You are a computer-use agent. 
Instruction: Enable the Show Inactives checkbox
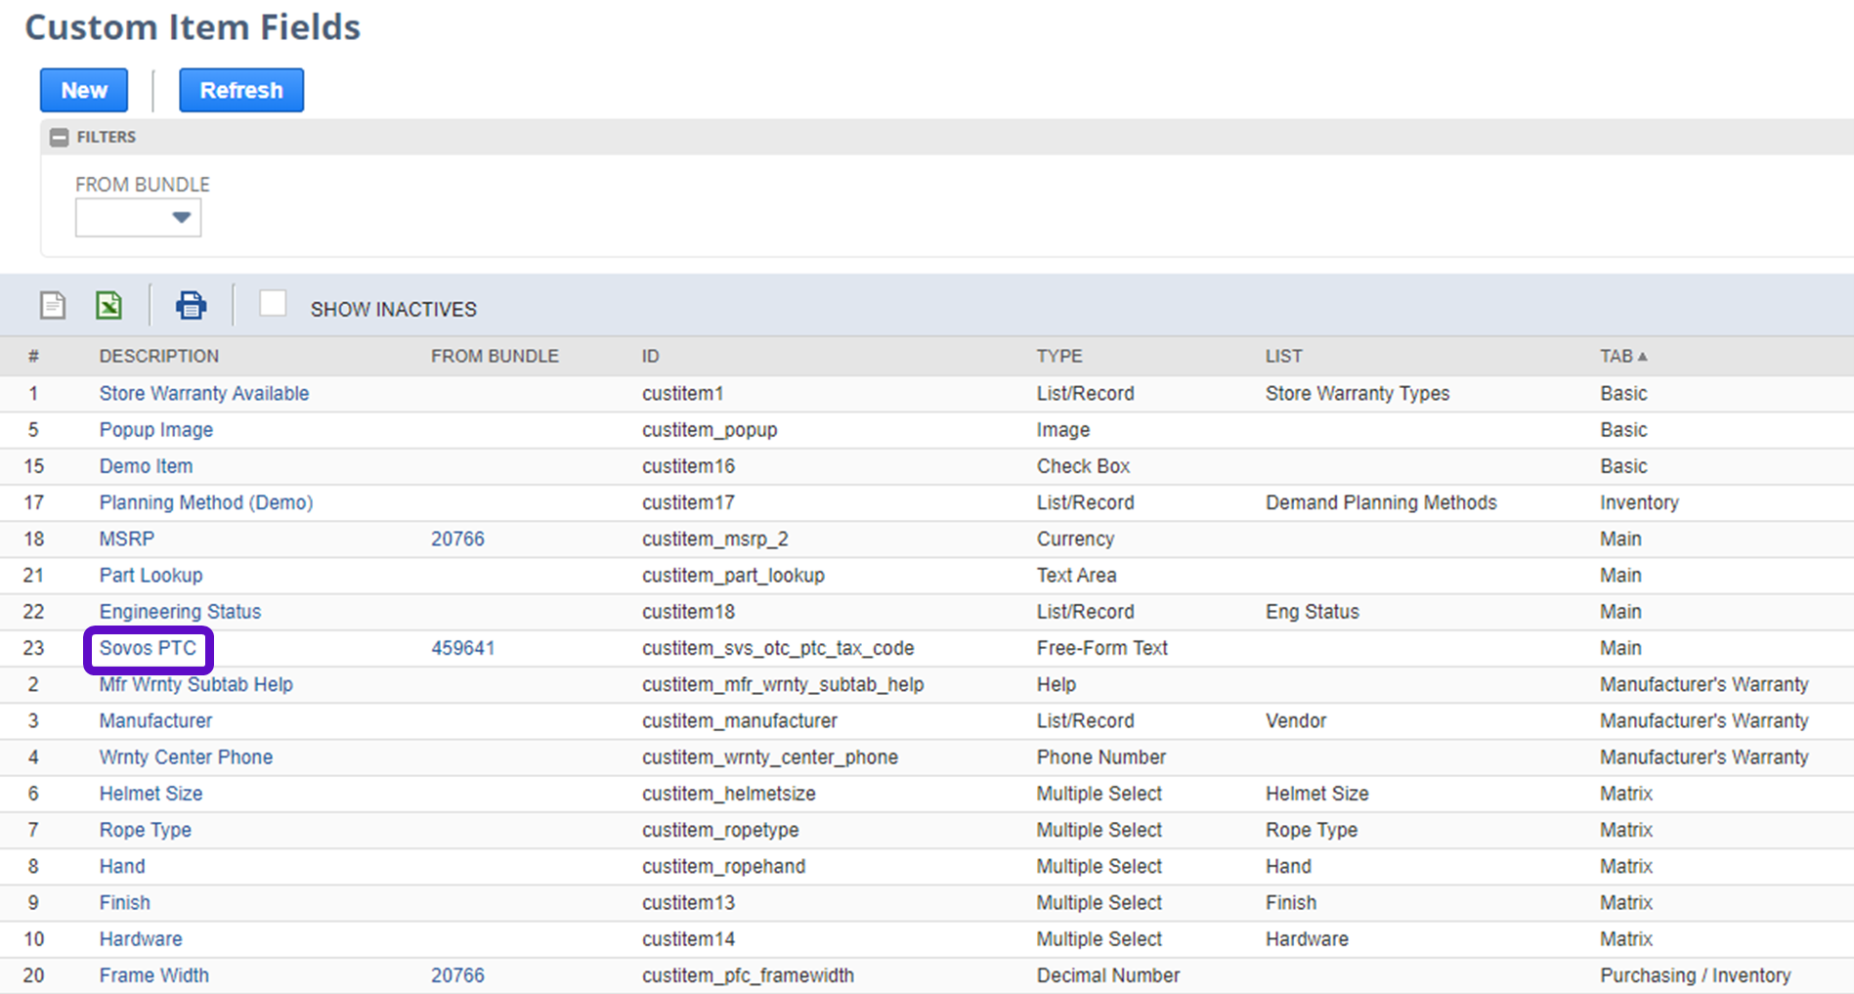[273, 304]
